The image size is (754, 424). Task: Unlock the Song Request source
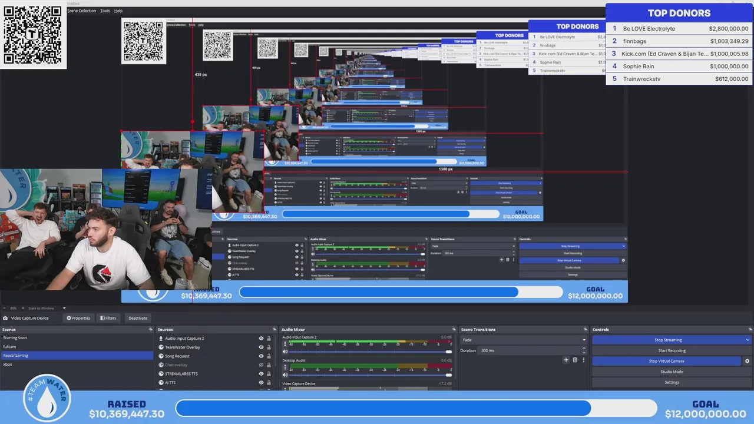coord(269,356)
